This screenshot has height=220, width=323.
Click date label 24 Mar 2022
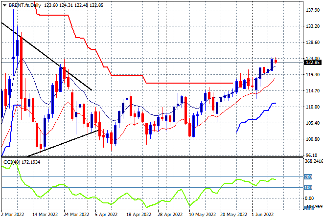pos(76,215)
